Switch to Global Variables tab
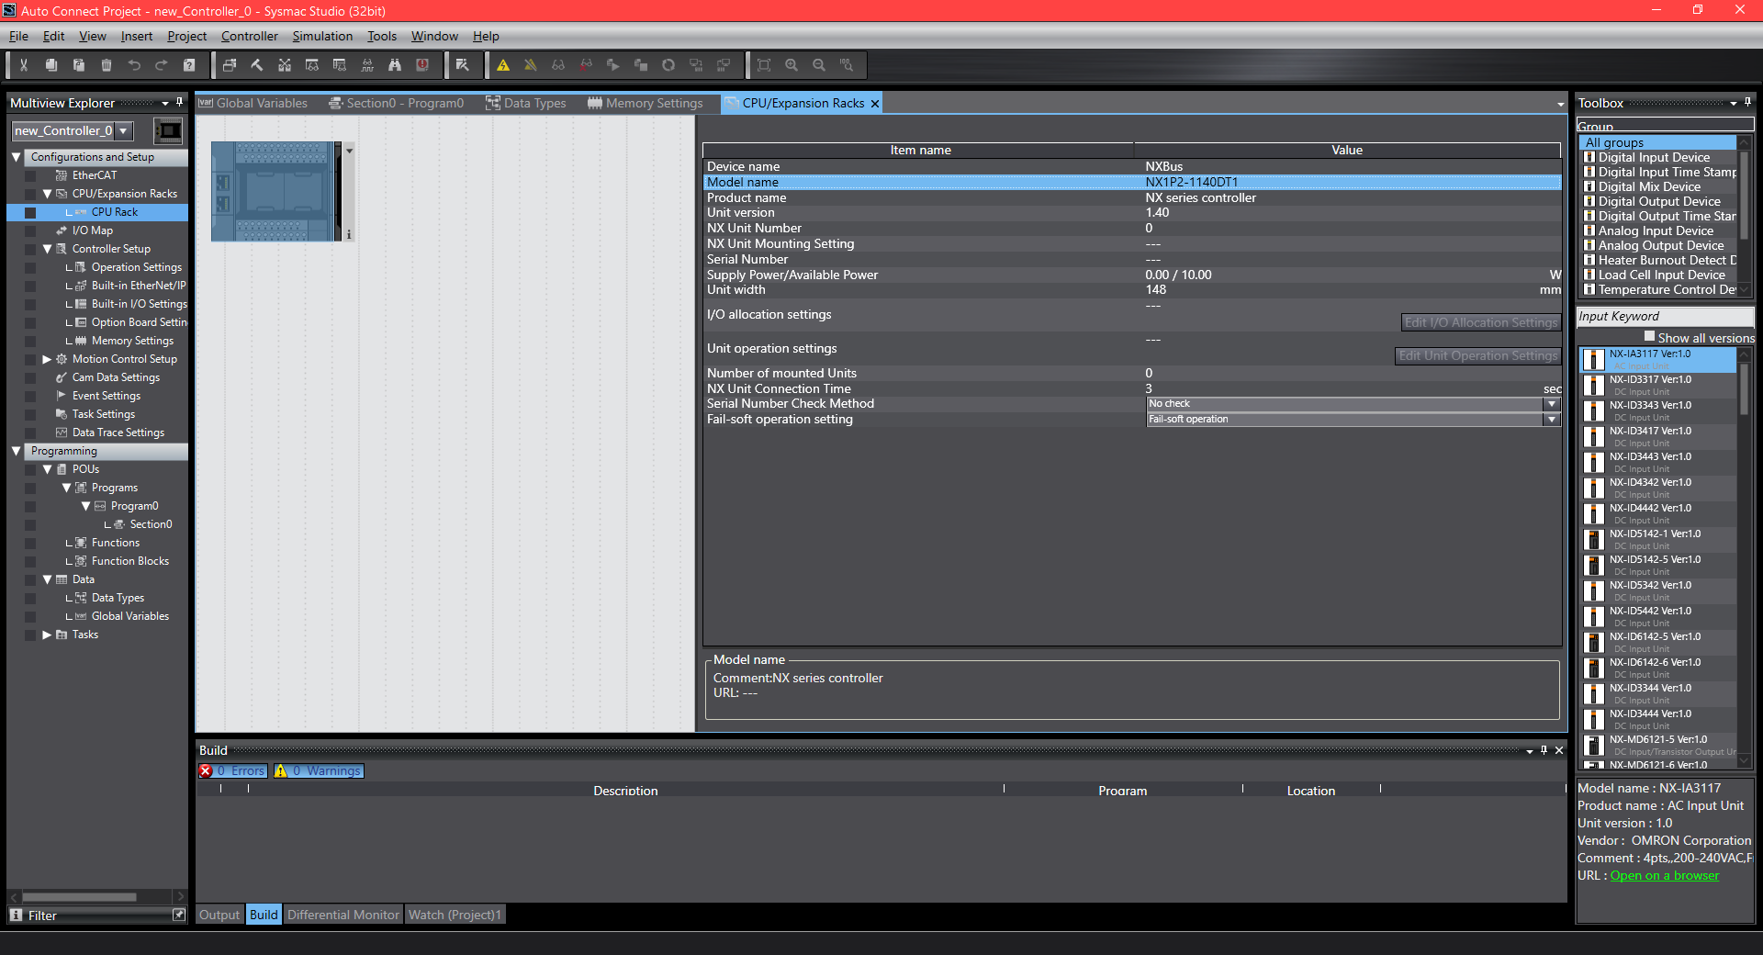Screen dimensions: 1763x955 (x=253, y=103)
